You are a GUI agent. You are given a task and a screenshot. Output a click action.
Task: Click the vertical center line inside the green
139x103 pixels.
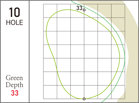84,56
